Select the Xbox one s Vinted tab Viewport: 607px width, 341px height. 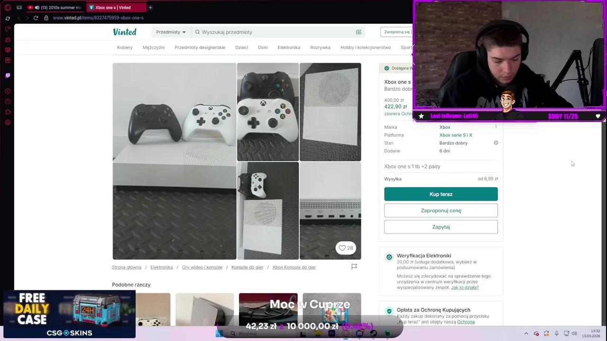[116, 8]
